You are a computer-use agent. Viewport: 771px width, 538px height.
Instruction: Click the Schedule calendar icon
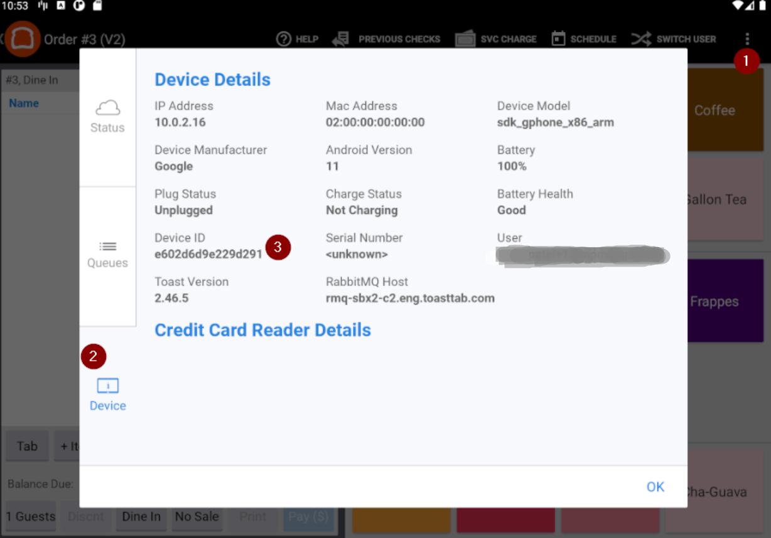point(558,38)
